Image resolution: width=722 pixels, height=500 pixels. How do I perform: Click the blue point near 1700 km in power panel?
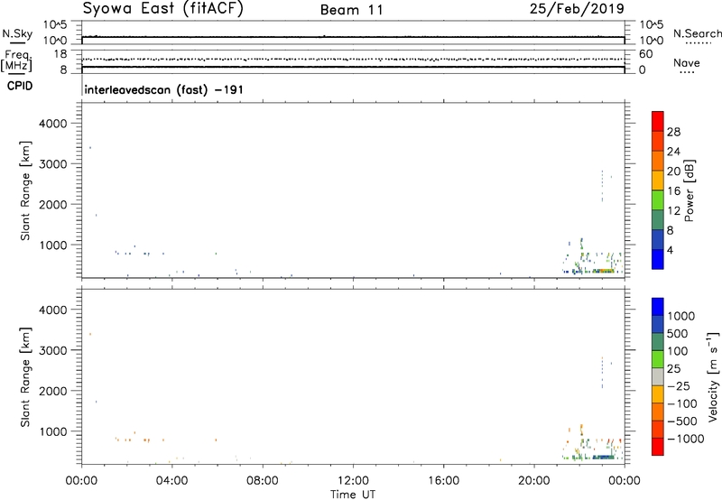point(97,215)
